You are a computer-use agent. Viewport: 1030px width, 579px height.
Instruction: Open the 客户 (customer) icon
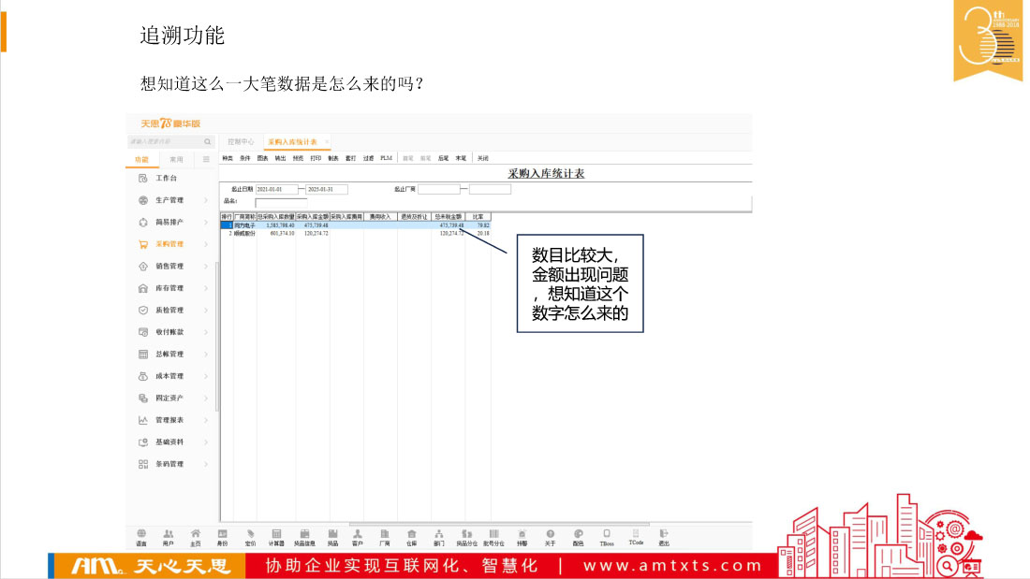[358, 536]
